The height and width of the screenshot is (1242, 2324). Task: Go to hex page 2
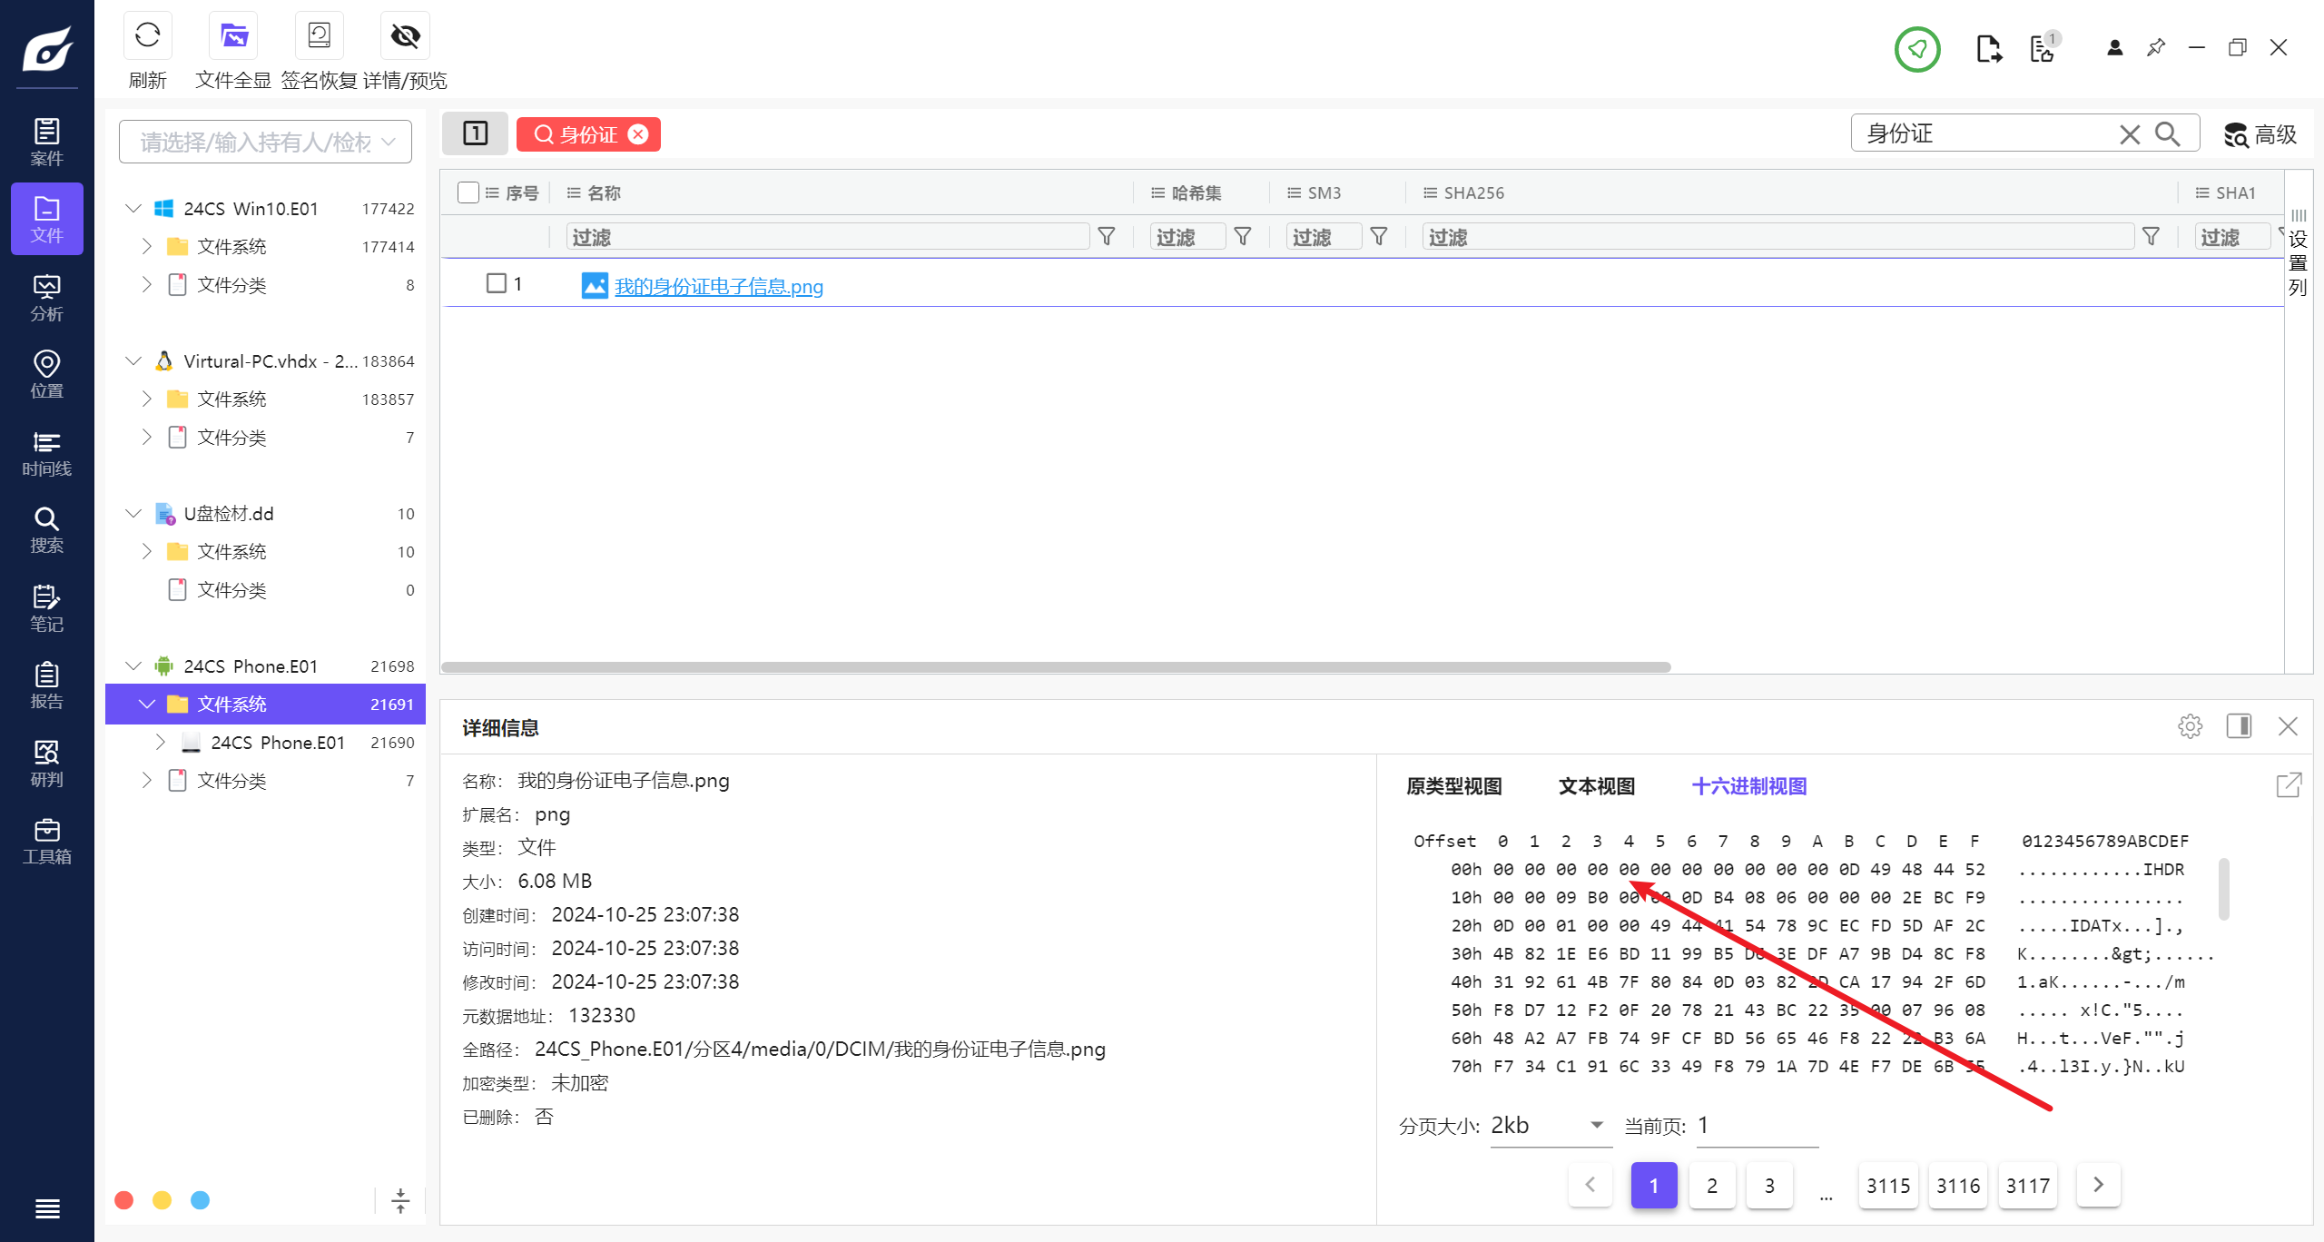pos(1711,1186)
